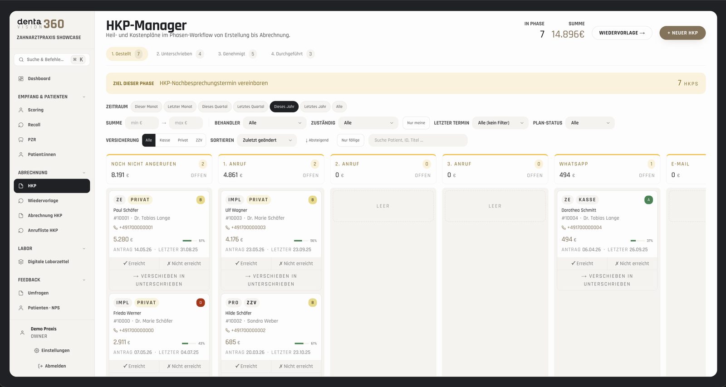726x387 pixels.
Task: Select Kasse insurance filter
Action: pos(165,140)
